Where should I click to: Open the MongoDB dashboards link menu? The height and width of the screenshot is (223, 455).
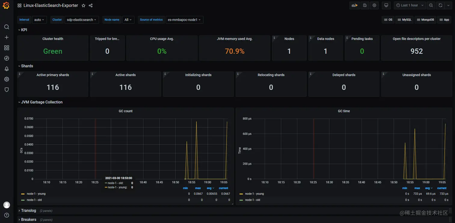(426, 20)
